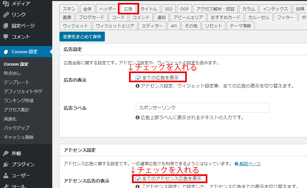Open the キャッシュ削除 submenu item
The height and width of the screenshot is (188, 307).
click(x=19, y=137)
